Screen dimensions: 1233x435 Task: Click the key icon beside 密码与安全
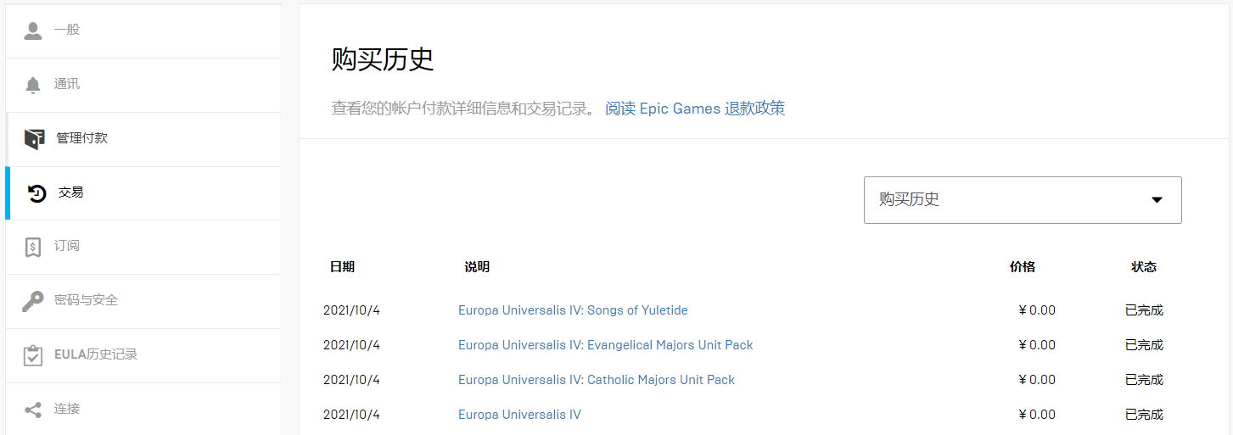[33, 301]
